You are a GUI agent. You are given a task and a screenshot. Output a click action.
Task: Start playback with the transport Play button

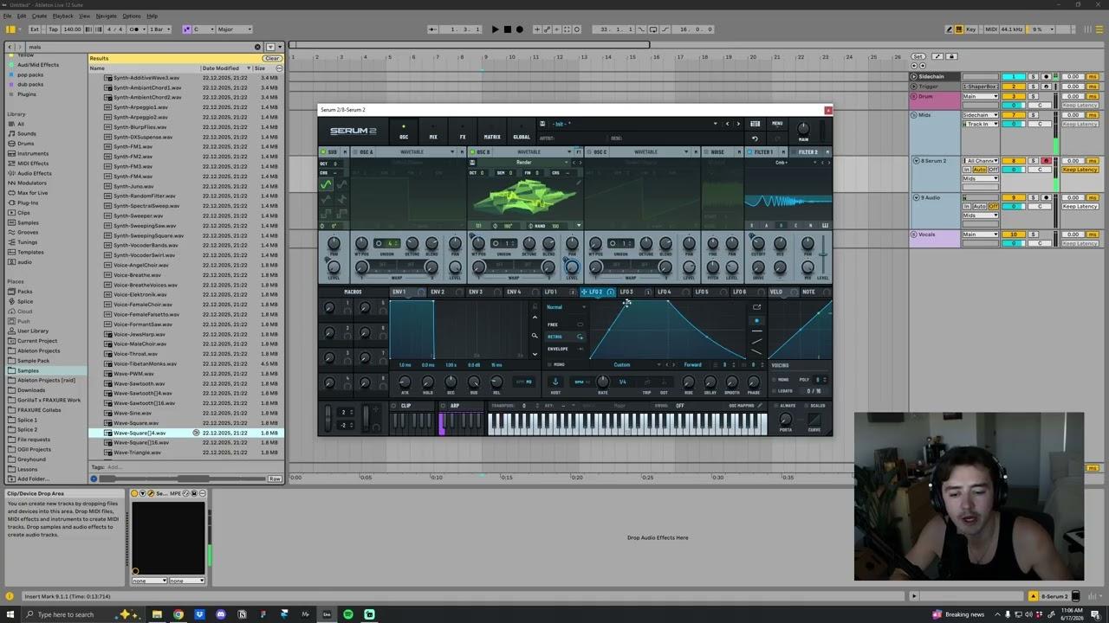click(x=495, y=29)
